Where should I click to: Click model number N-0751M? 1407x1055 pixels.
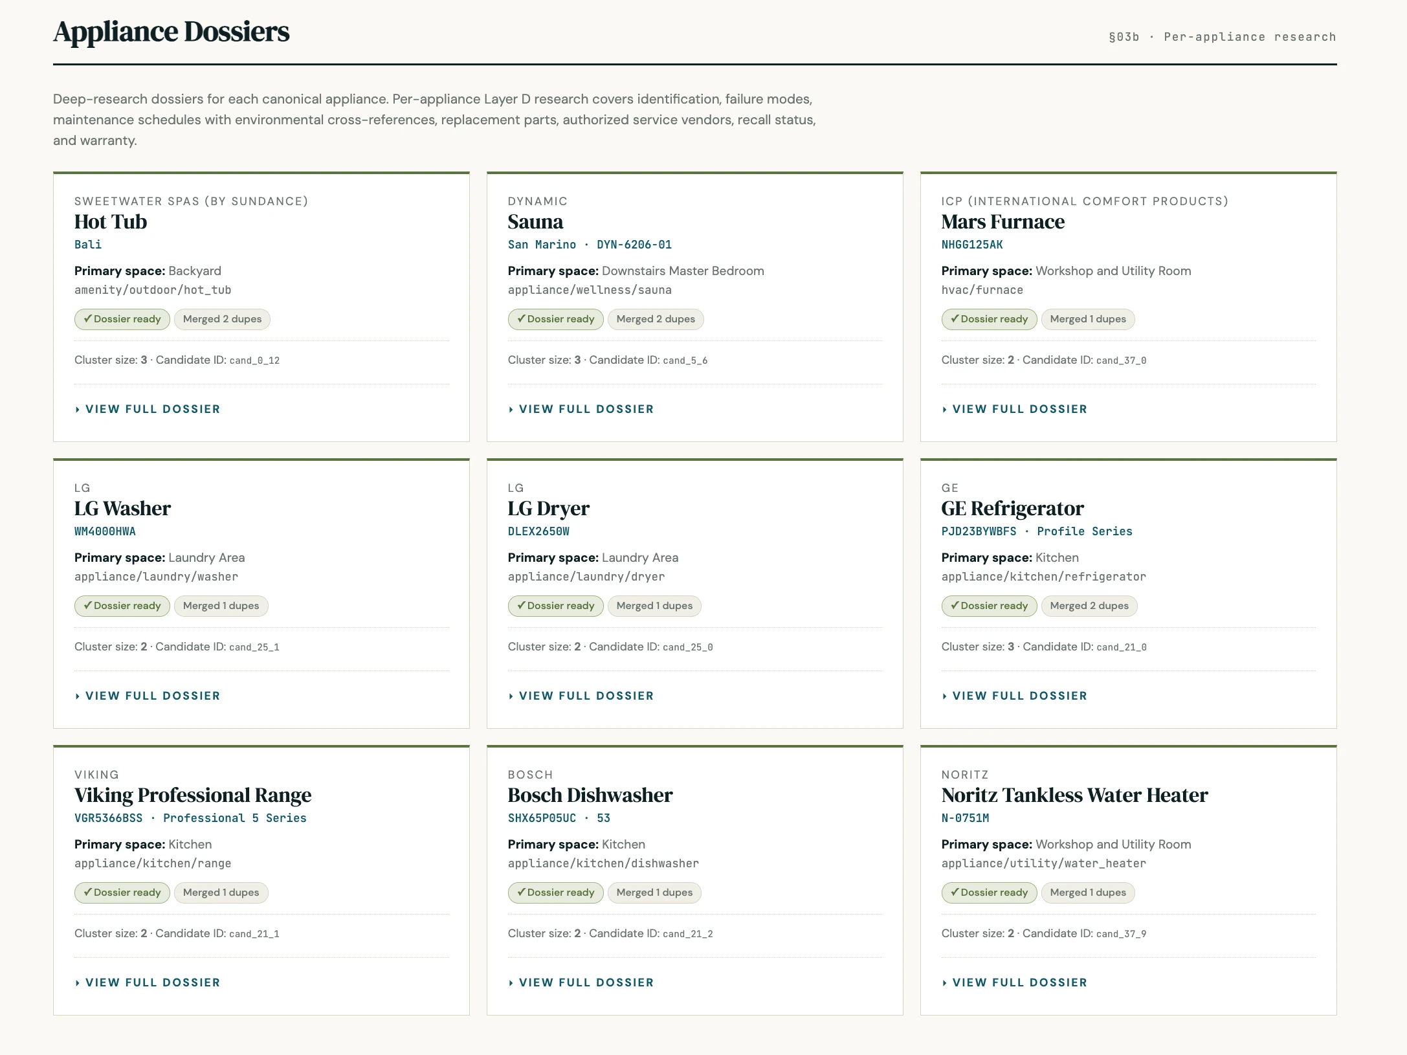tap(965, 818)
